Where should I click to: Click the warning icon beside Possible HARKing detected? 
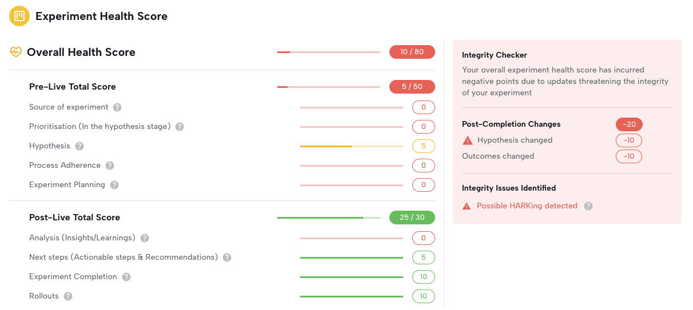467,206
